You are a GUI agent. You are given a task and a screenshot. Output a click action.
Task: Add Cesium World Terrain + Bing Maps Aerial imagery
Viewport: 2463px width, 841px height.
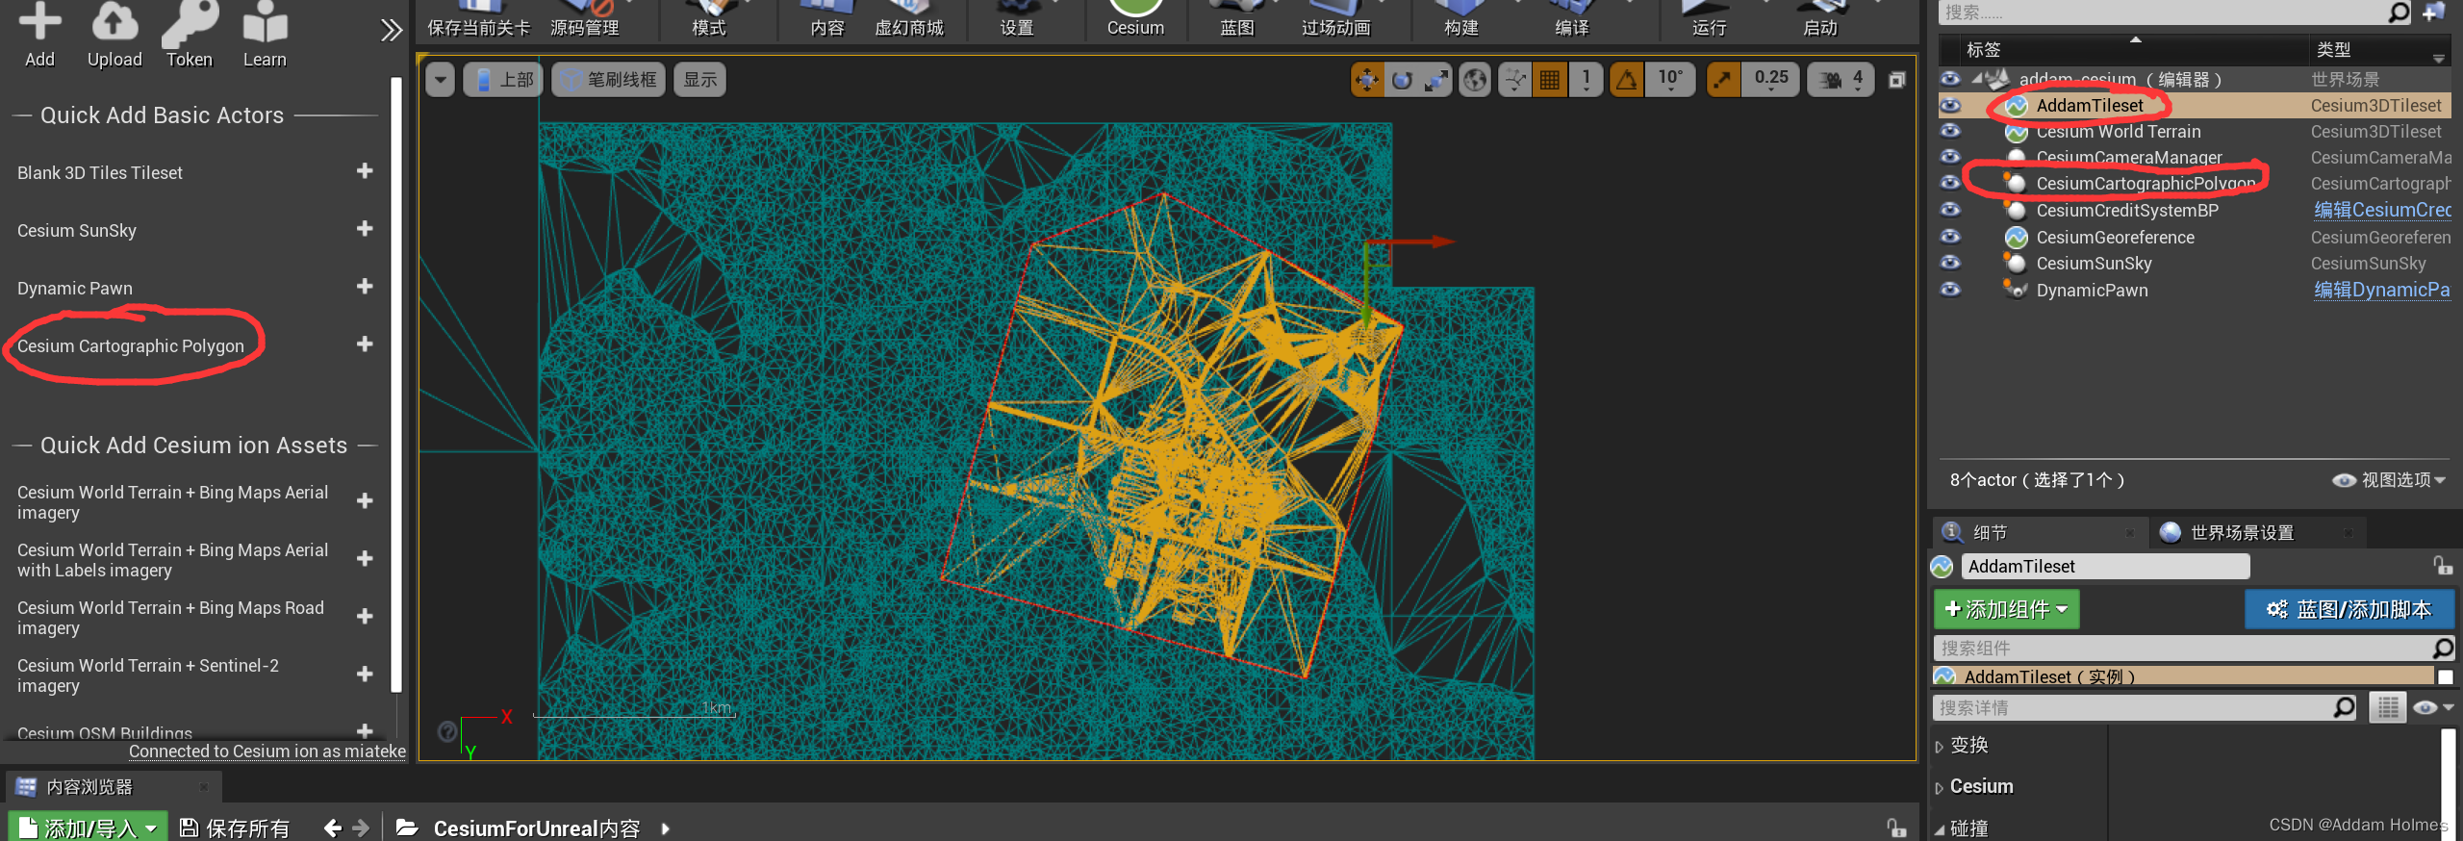[x=365, y=501]
